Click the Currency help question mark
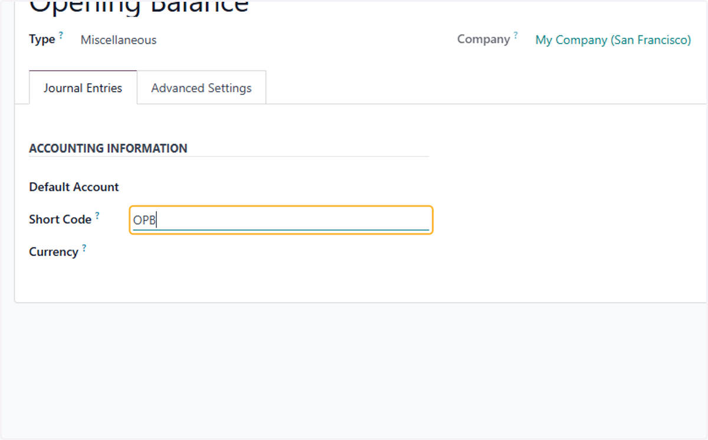 [x=84, y=248]
